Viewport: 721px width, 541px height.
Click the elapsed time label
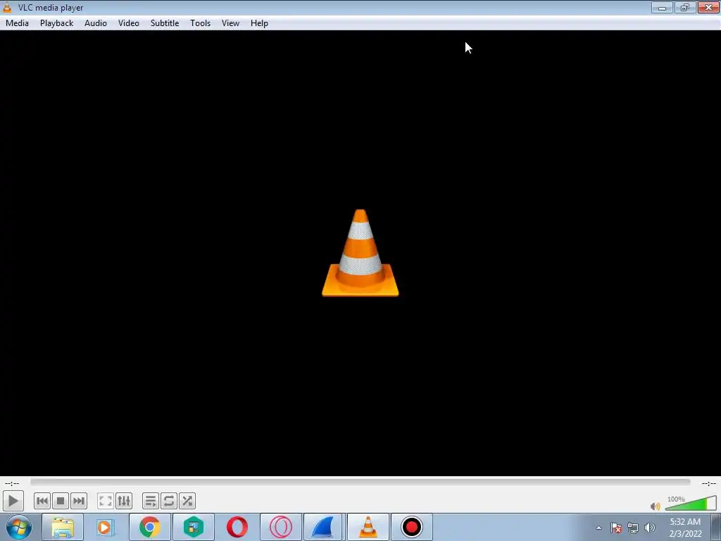click(12, 483)
